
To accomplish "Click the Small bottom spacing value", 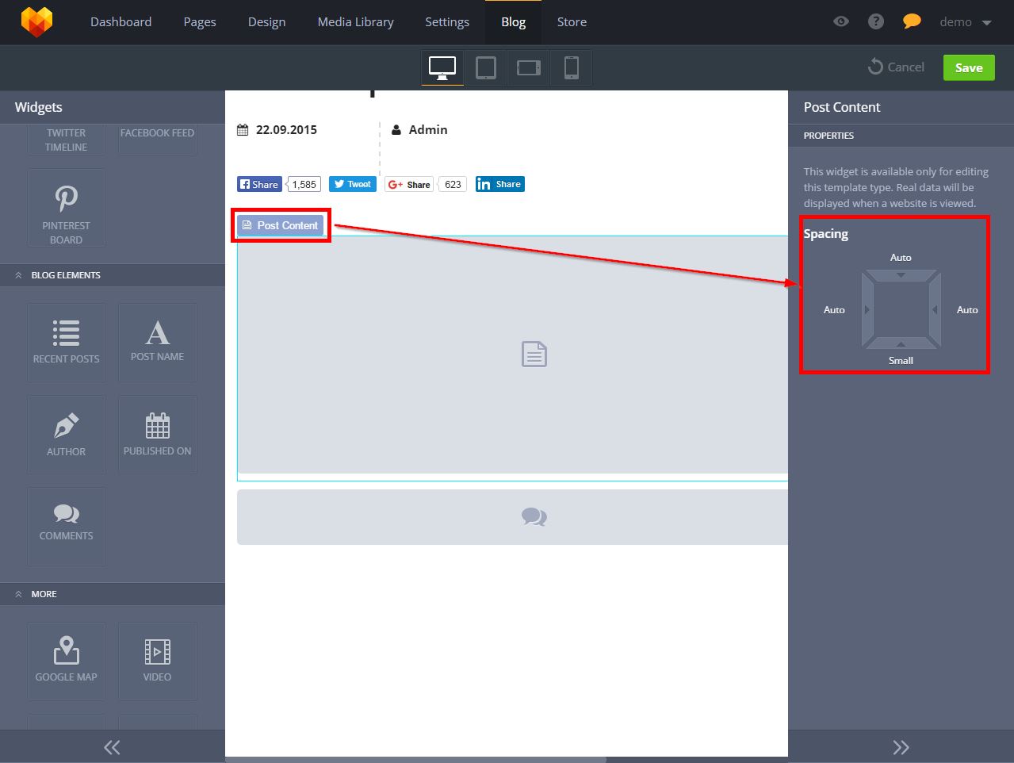I will (901, 360).
